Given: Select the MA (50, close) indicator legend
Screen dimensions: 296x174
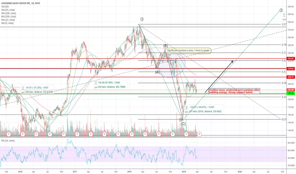Looking at the screenshot, I should [x=8, y=10].
